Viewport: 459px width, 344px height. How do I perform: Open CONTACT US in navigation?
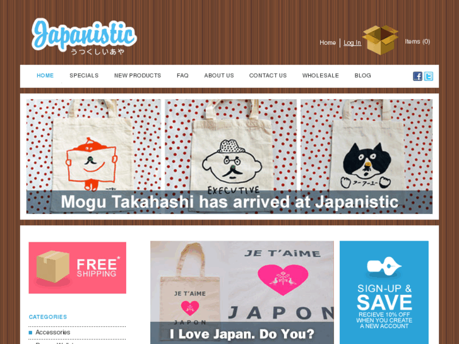pyautogui.click(x=268, y=76)
